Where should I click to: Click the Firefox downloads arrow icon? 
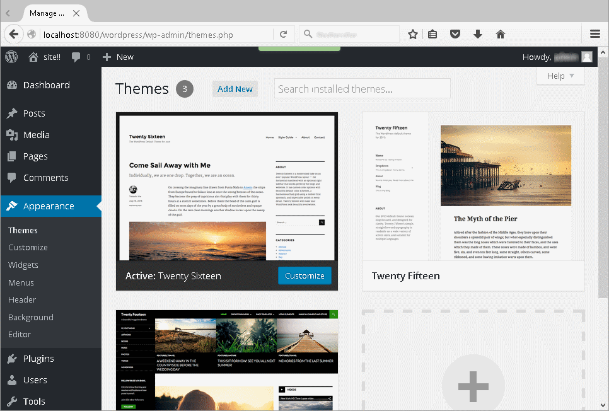click(478, 34)
